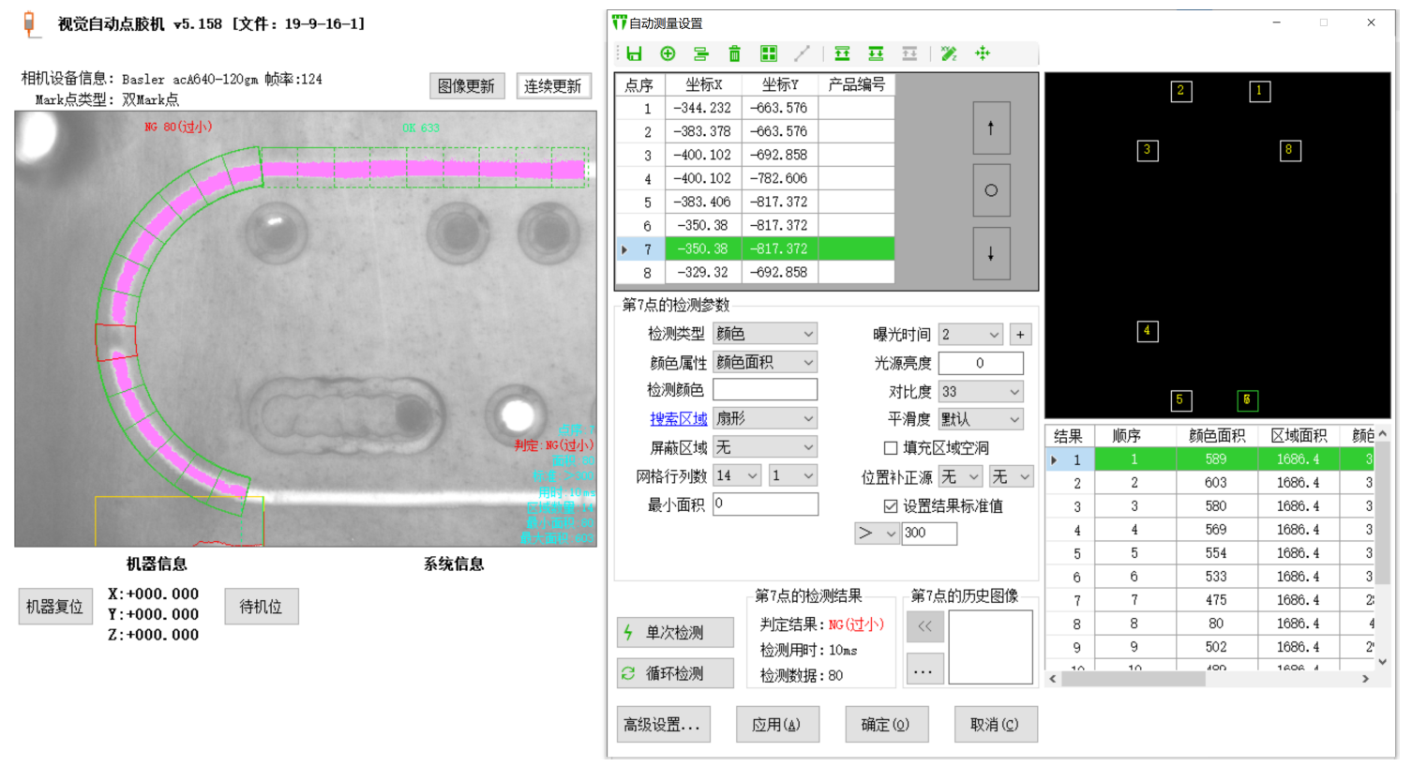Click the blue 搜索区域 link
Image resolution: width=1412 pixels, height=767 pixels.
tap(678, 418)
